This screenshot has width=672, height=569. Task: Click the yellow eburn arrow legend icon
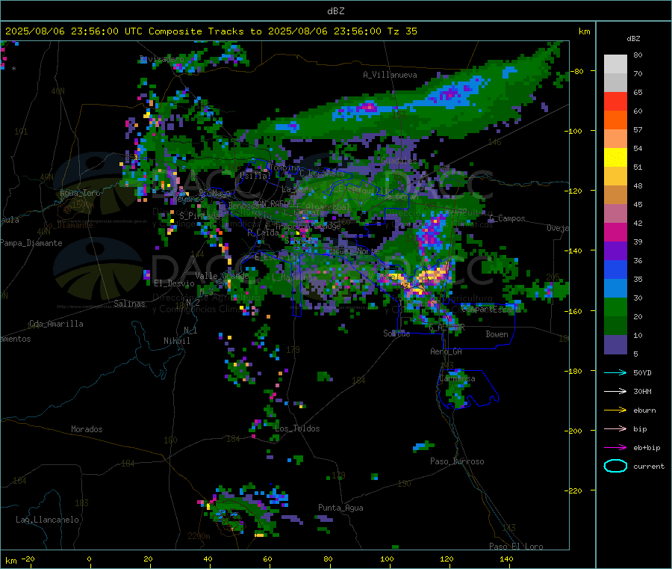[615, 410]
